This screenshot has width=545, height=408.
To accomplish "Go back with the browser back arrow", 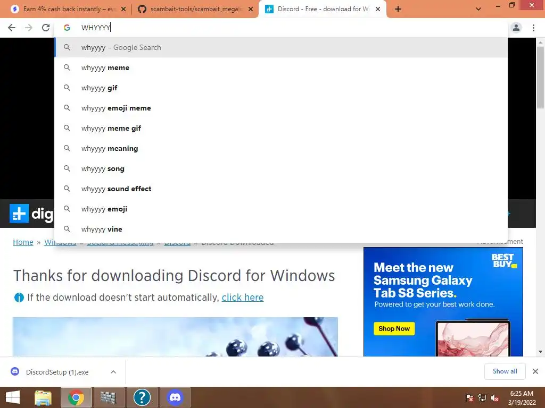I will point(12,28).
